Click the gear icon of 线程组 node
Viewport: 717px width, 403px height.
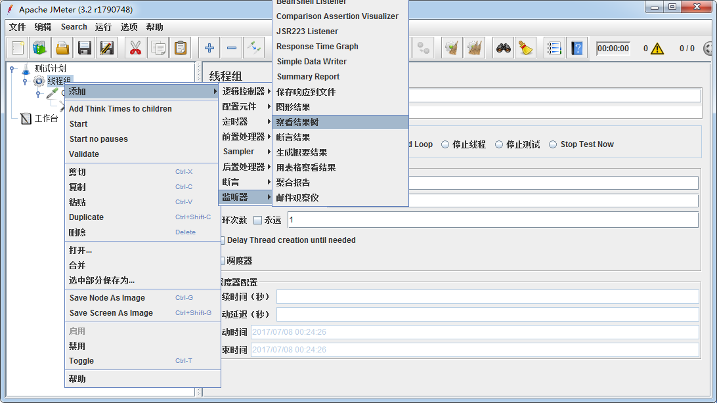(x=39, y=81)
